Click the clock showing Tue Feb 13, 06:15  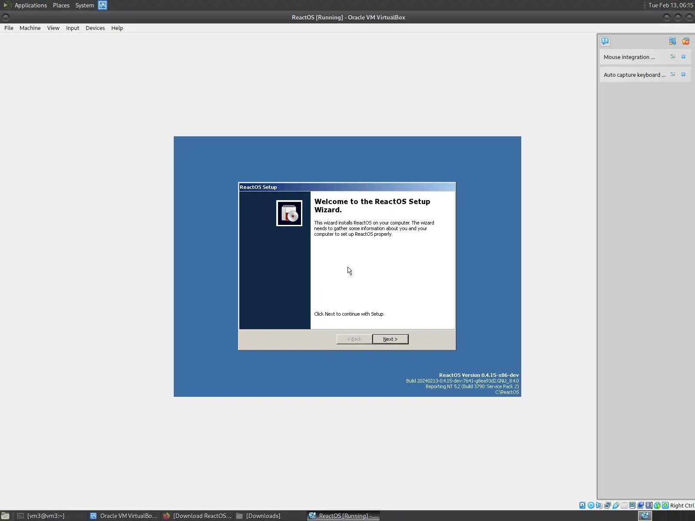pos(671,5)
